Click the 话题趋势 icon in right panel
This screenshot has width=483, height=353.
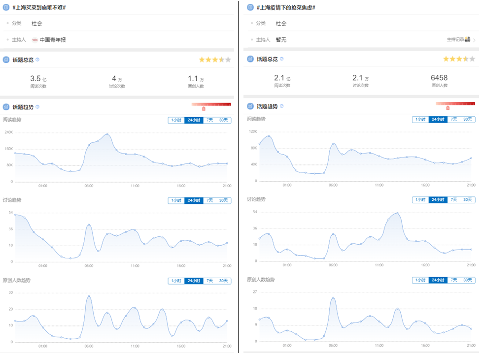click(x=250, y=106)
